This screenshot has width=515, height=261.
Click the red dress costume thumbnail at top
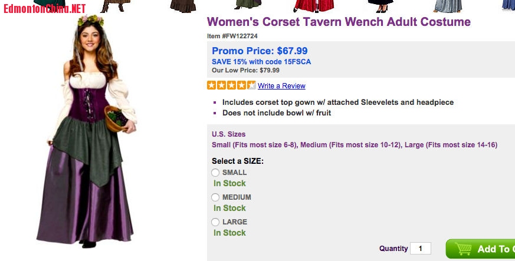pos(314,6)
